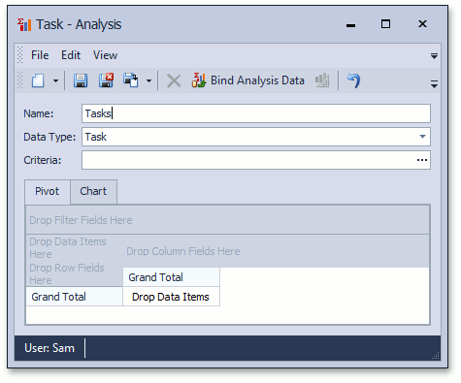Open the Data Type combo box arrow
The width and height of the screenshot is (461, 383).
(x=422, y=137)
